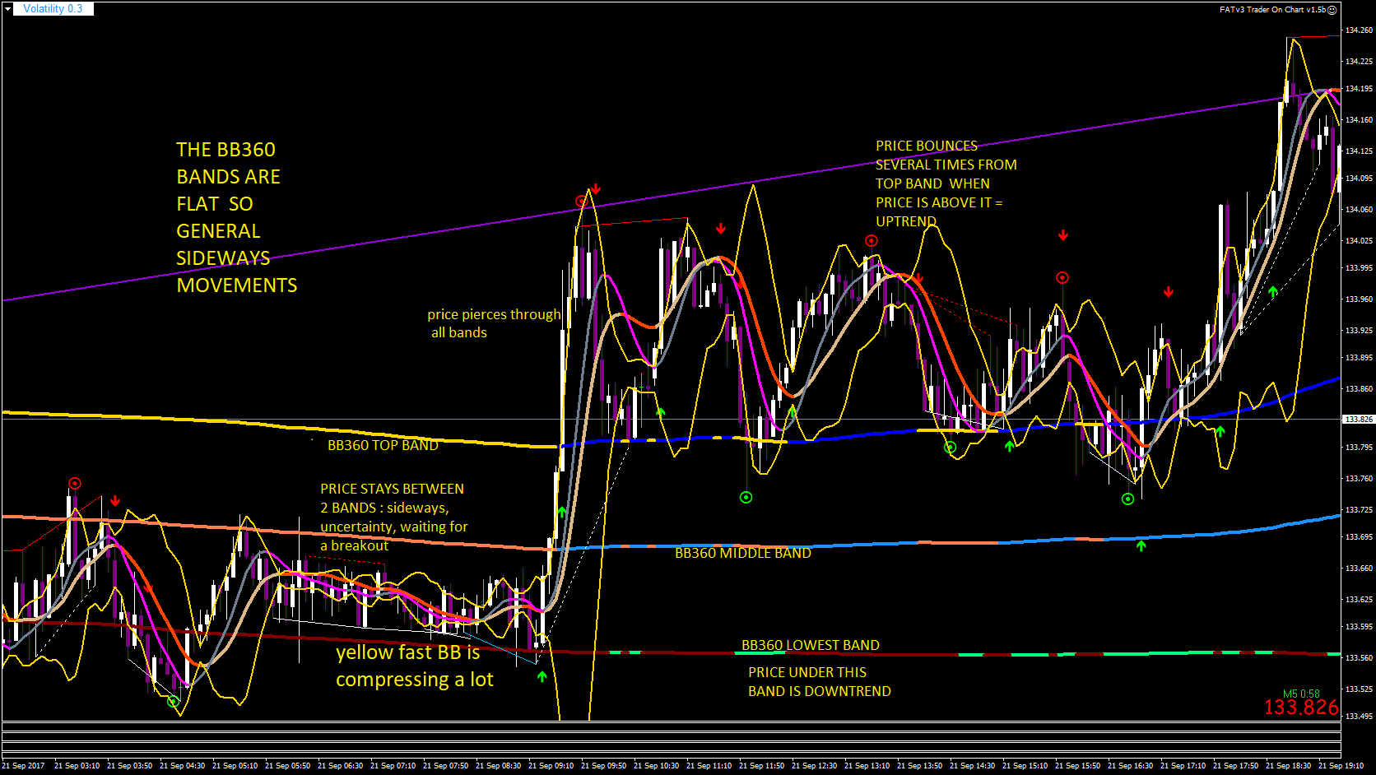
Task: Click the 21 Sep 19:10 time label
Action: pos(1341,766)
